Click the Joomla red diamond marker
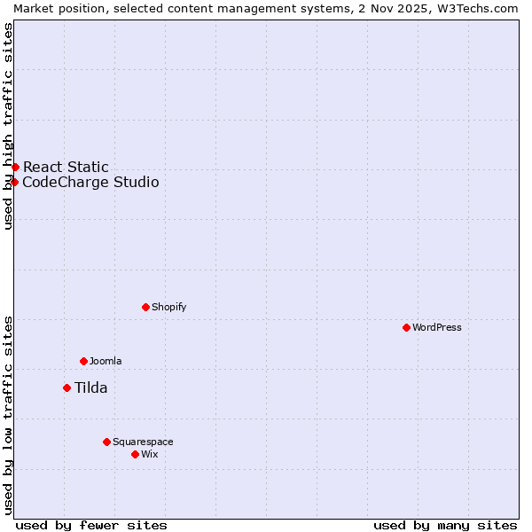This screenshot has width=532, height=532. (x=83, y=361)
